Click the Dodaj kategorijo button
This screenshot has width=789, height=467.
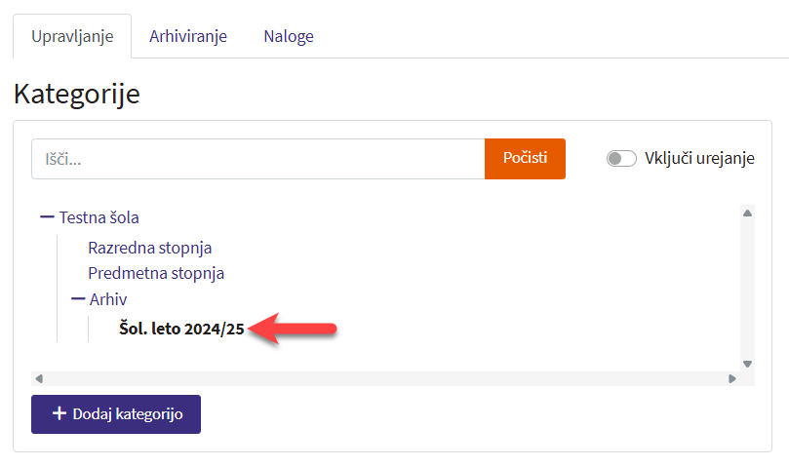(116, 413)
